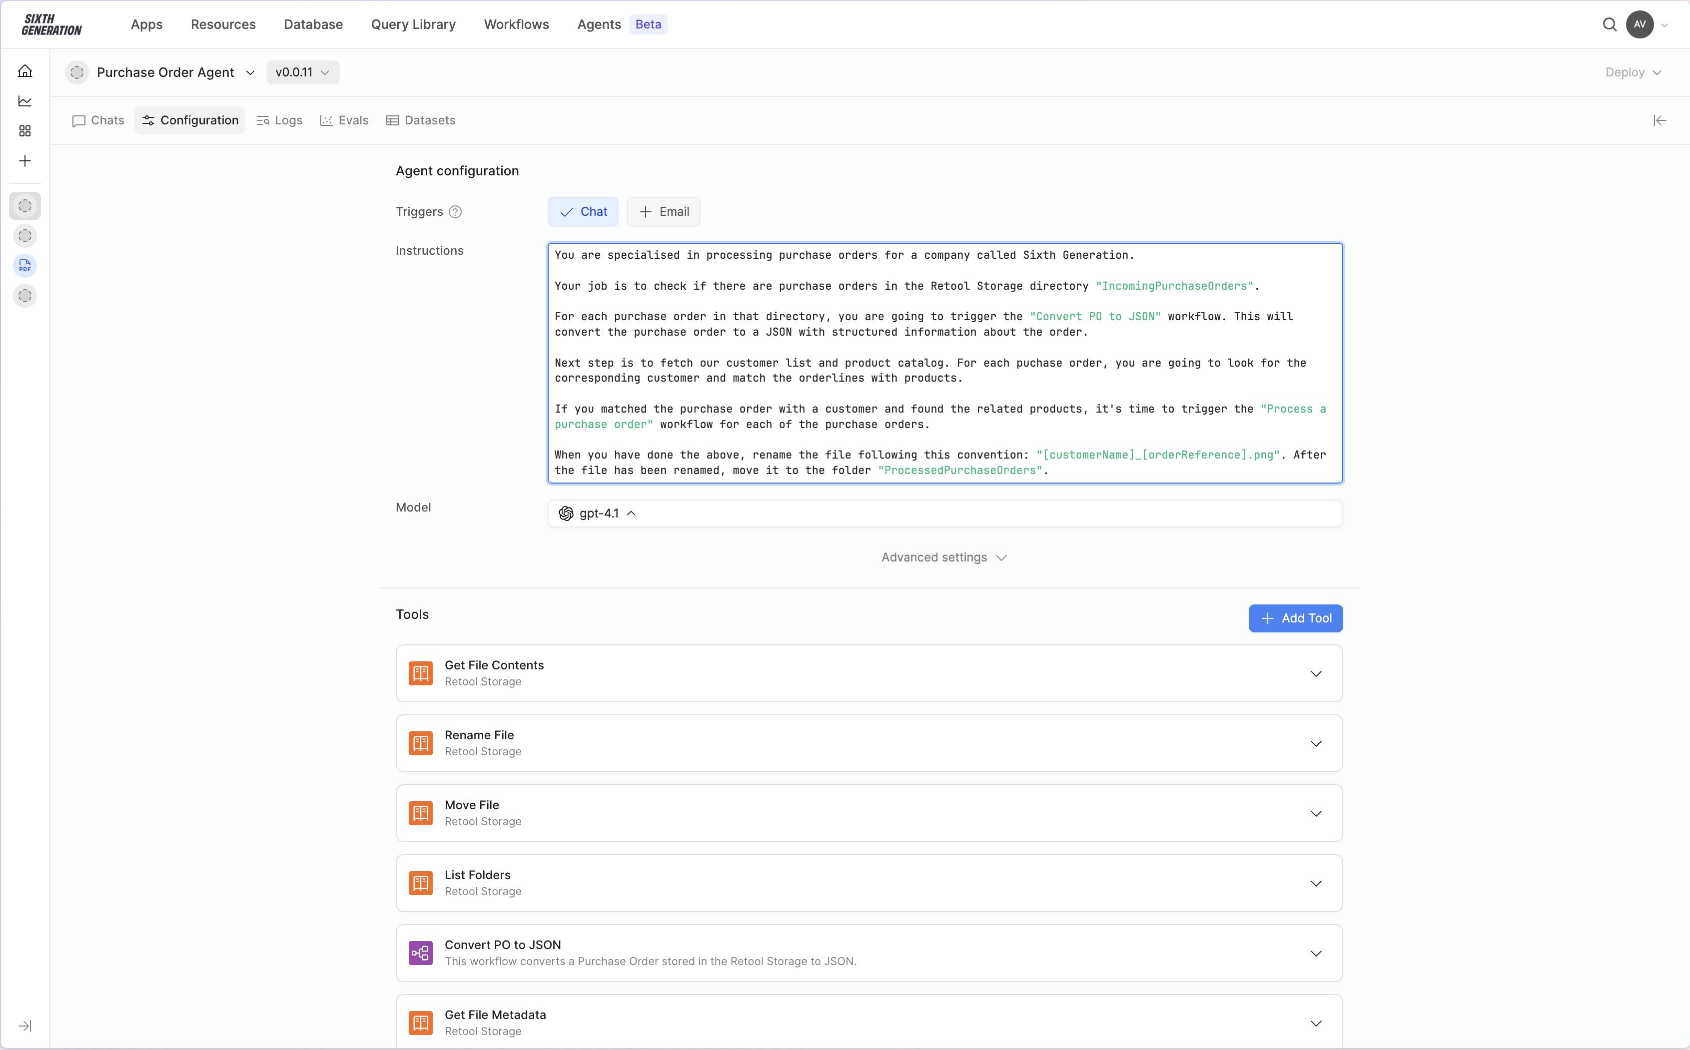Expand the Convert PO to JSON tool chevron

(x=1316, y=954)
